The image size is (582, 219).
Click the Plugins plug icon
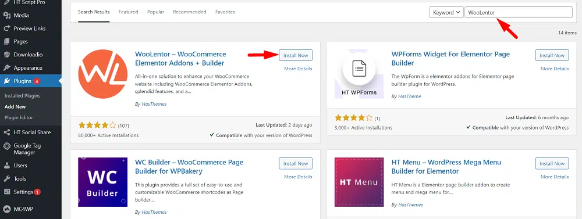coord(6,81)
